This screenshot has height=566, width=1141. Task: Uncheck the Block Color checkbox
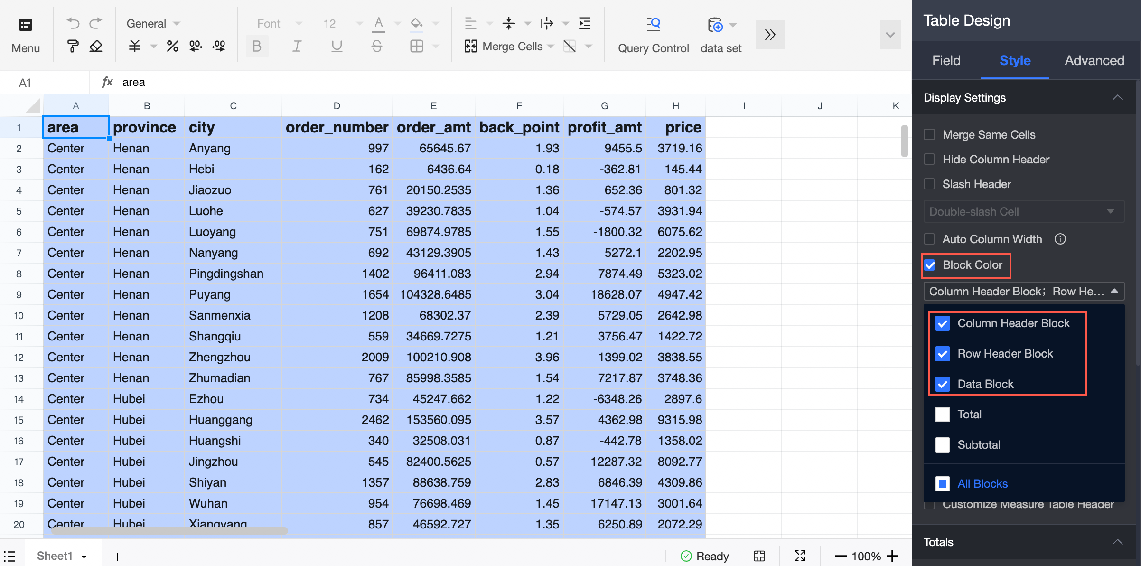tap(930, 265)
